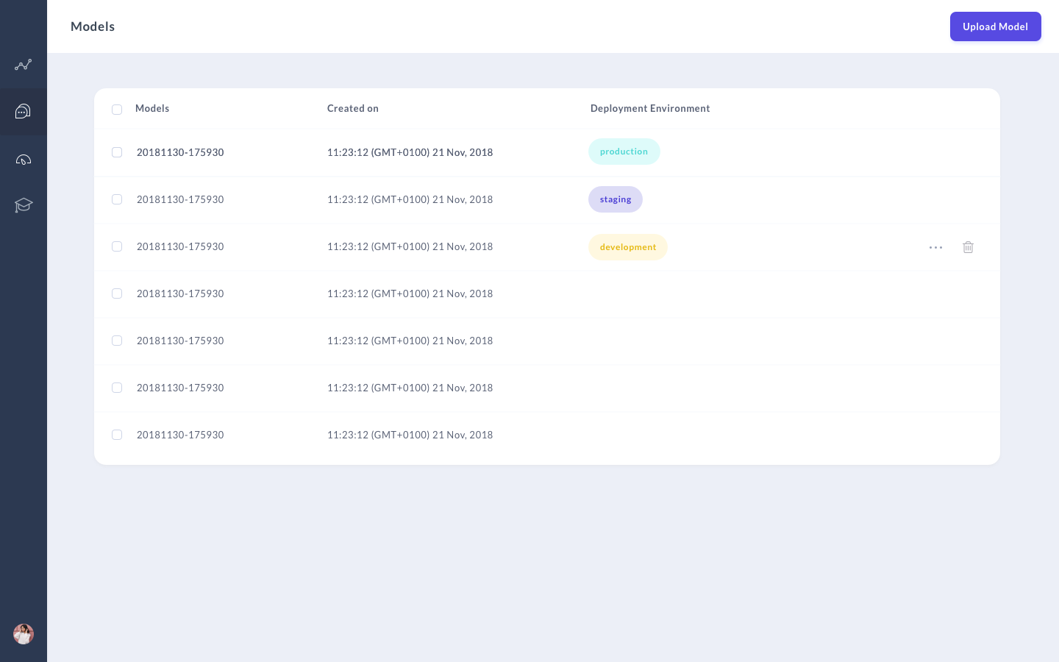Screen dimensions: 1059x662
Task: Delete the development model via trash icon
Action: (x=968, y=247)
